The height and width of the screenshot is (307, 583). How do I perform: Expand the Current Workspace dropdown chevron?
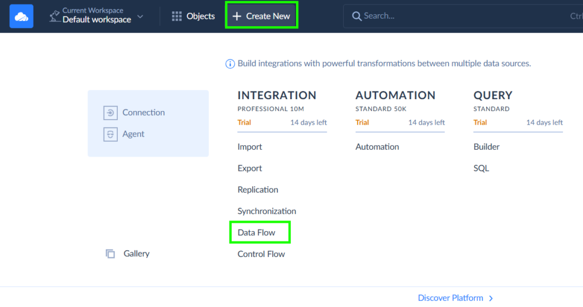coord(141,16)
